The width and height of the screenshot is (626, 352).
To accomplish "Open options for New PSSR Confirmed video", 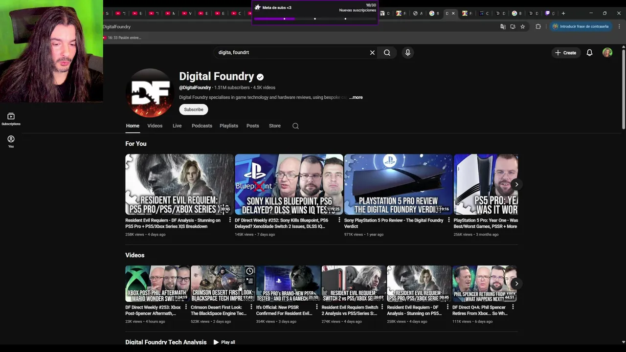I will point(317,308).
